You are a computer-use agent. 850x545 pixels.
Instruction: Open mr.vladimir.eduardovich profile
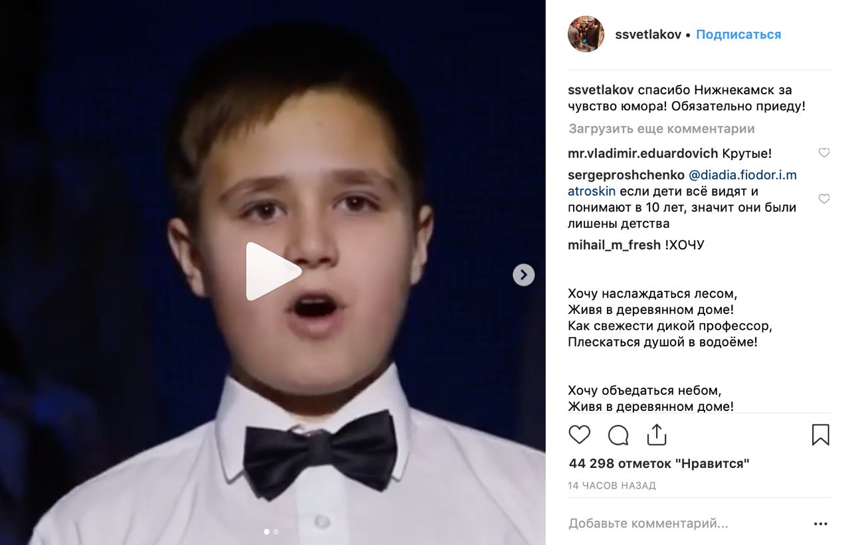[643, 153]
